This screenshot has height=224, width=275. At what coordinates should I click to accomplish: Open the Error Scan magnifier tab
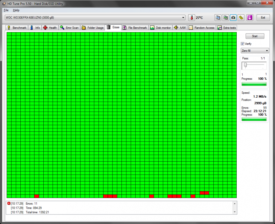(69, 28)
